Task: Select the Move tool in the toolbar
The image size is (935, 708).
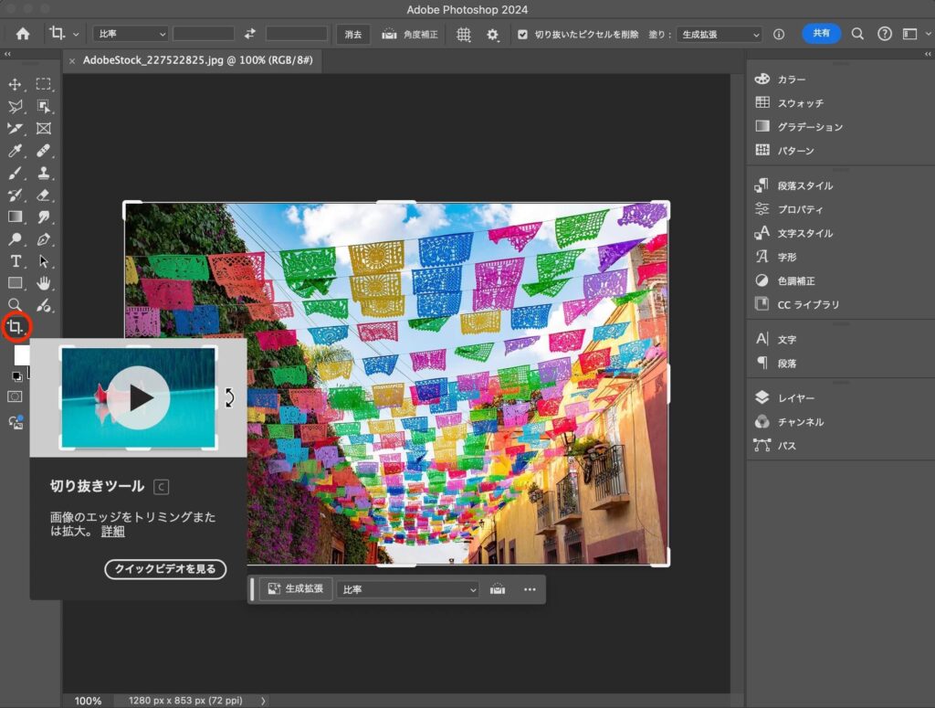Action: click(x=15, y=85)
